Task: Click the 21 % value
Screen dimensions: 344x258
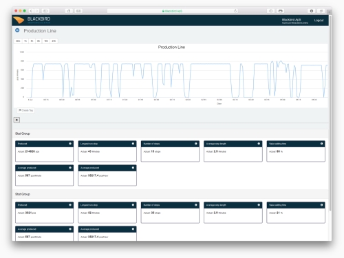Action: click(279, 213)
